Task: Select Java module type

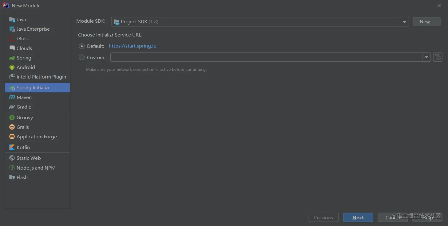Action: tap(38, 20)
